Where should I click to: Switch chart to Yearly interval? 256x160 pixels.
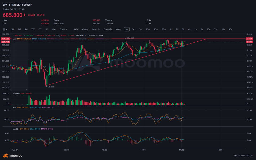pyautogui.click(x=119, y=29)
